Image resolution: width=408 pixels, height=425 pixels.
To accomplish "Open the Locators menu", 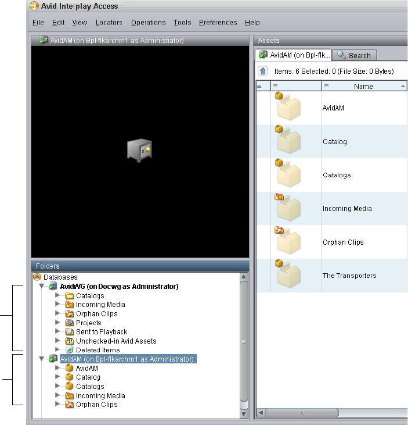I will (109, 23).
